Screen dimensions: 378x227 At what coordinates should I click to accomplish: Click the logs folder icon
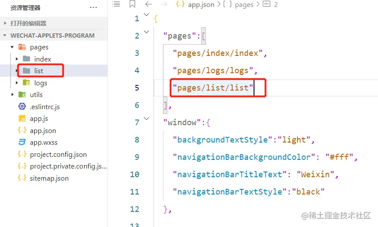coord(26,83)
